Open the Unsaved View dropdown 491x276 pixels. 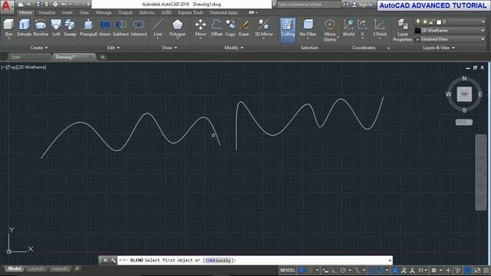pyautogui.click(x=450, y=39)
